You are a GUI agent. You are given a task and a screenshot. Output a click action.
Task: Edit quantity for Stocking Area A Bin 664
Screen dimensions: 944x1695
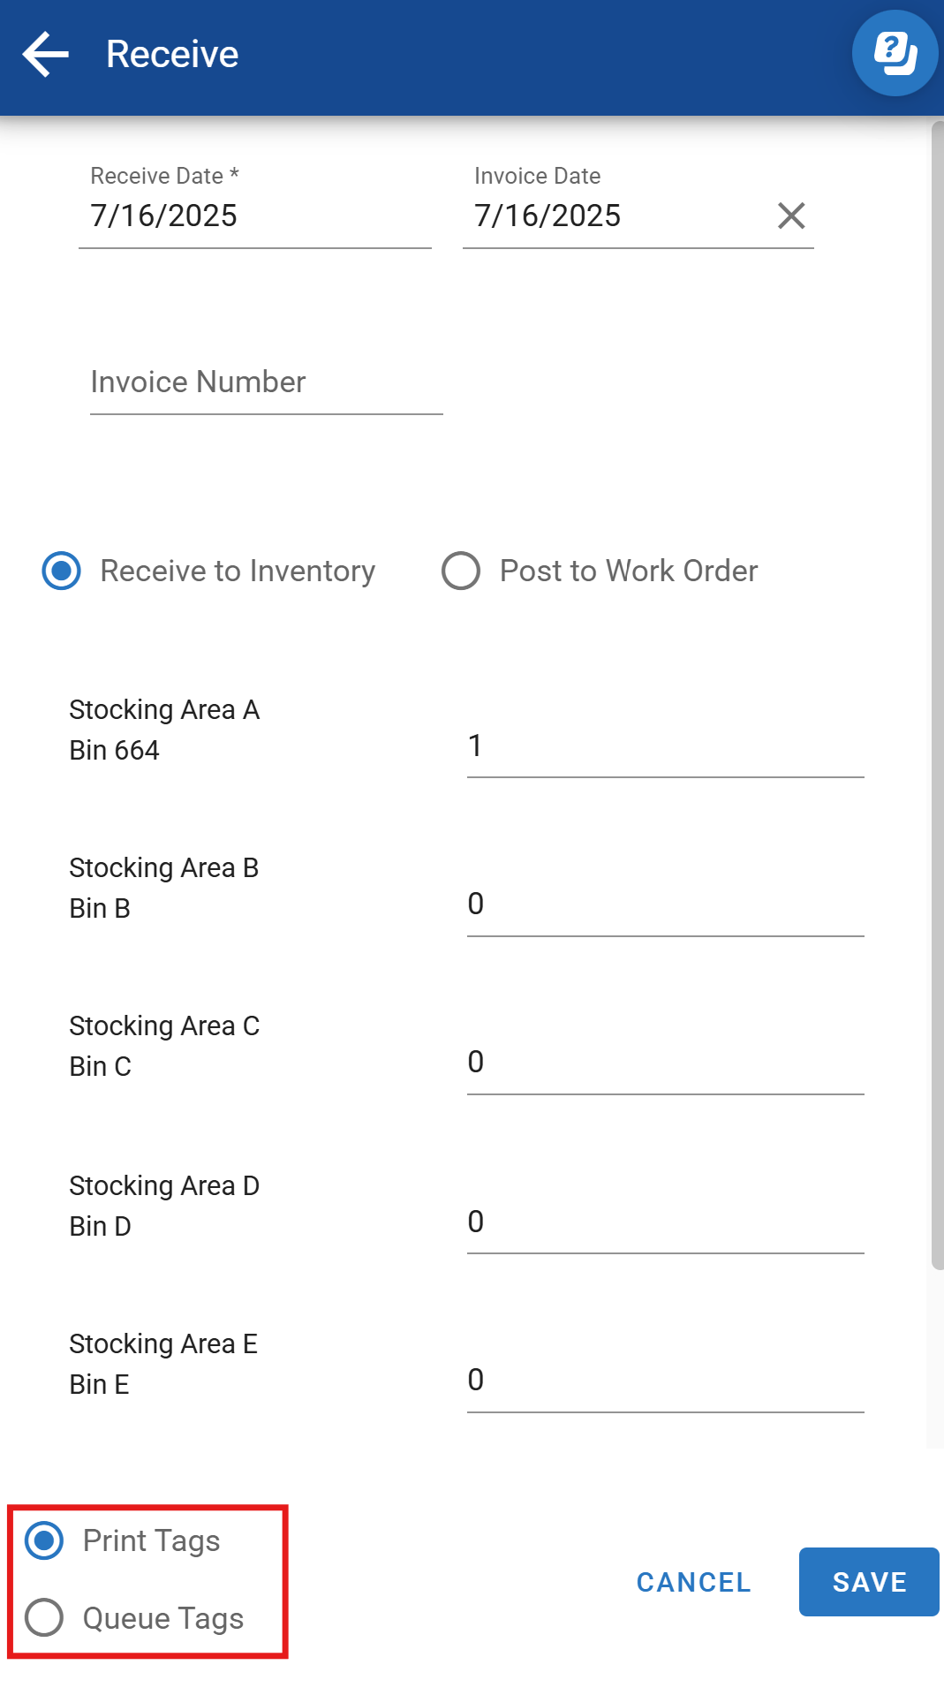(x=664, y=747)
